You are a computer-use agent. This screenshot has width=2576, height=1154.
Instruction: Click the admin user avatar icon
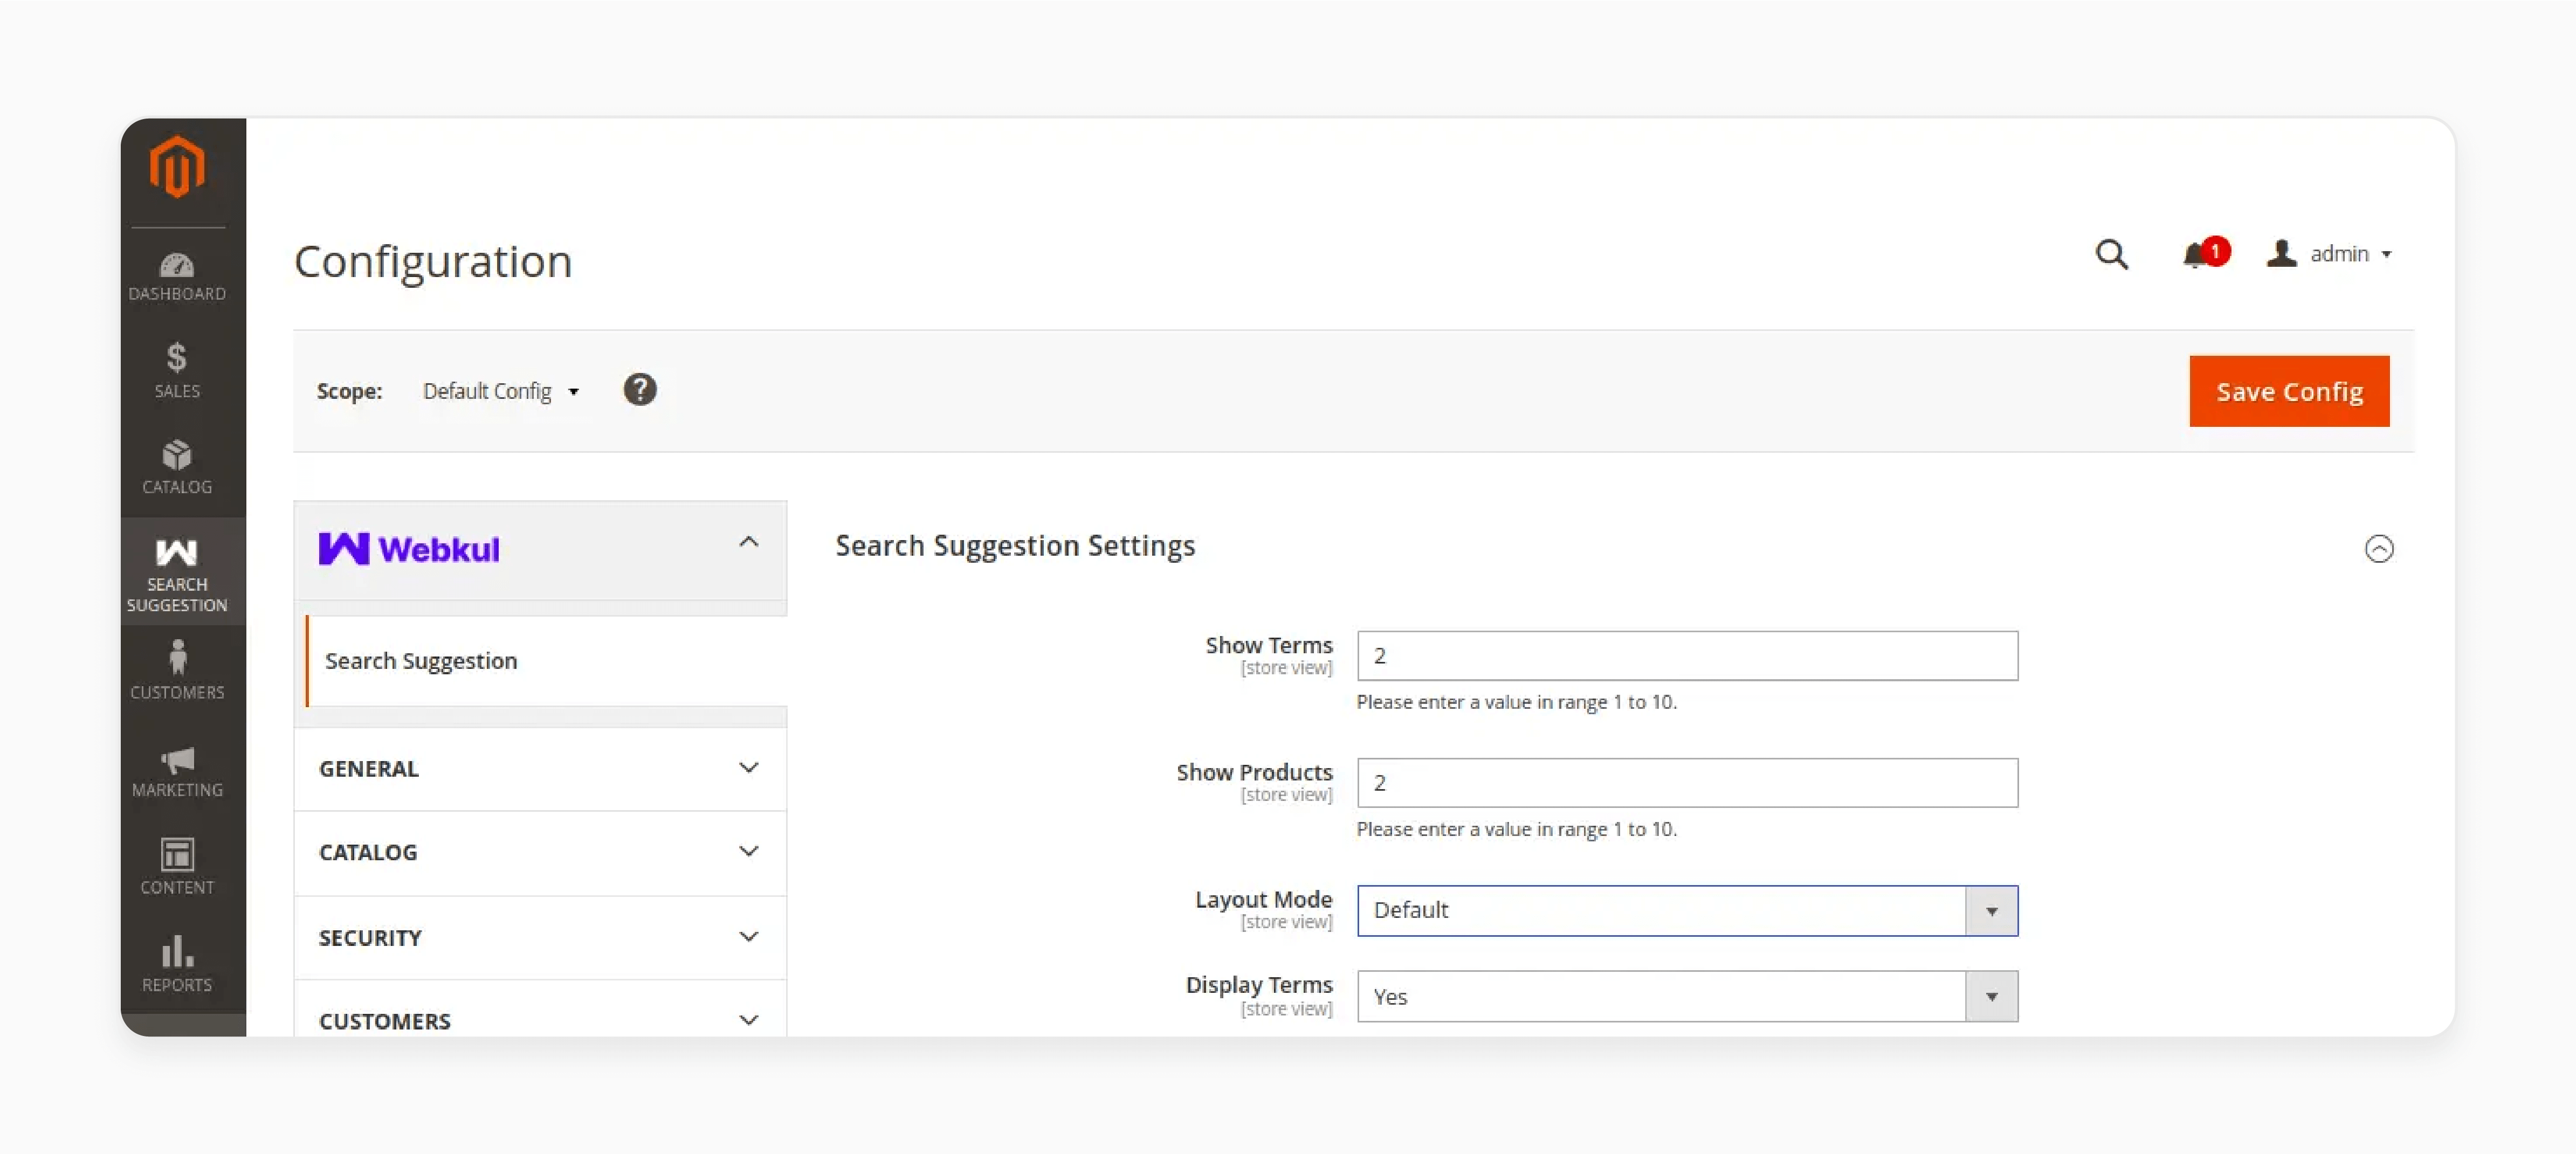pos(2281,253)
